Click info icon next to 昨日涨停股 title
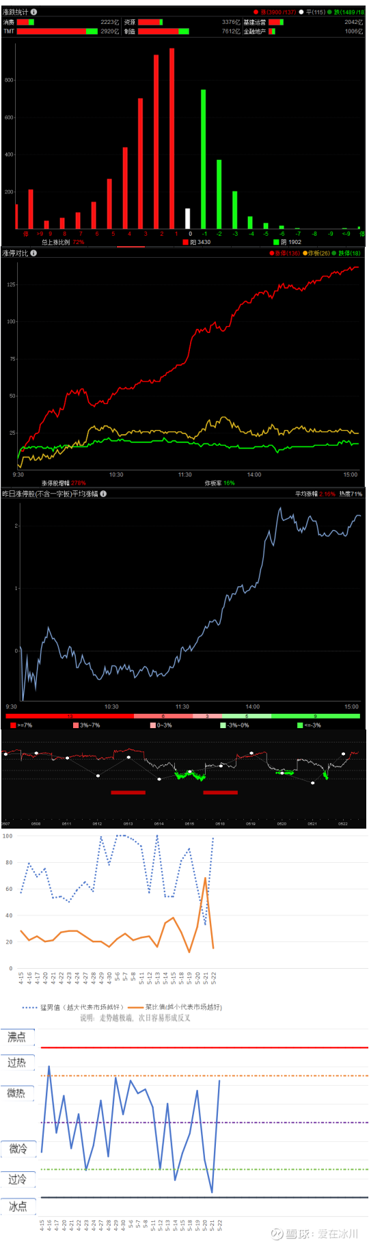 [x=103, y=494]
